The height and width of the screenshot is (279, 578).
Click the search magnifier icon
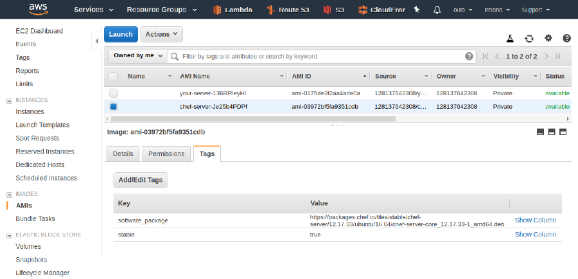pyautogui.click(x=175, y=57)
